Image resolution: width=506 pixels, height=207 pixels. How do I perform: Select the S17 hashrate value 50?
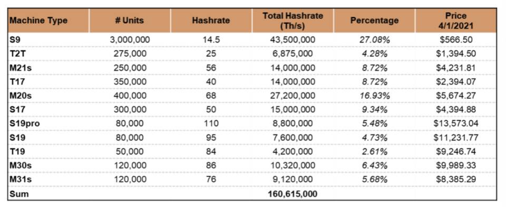[x=211, y=109]
